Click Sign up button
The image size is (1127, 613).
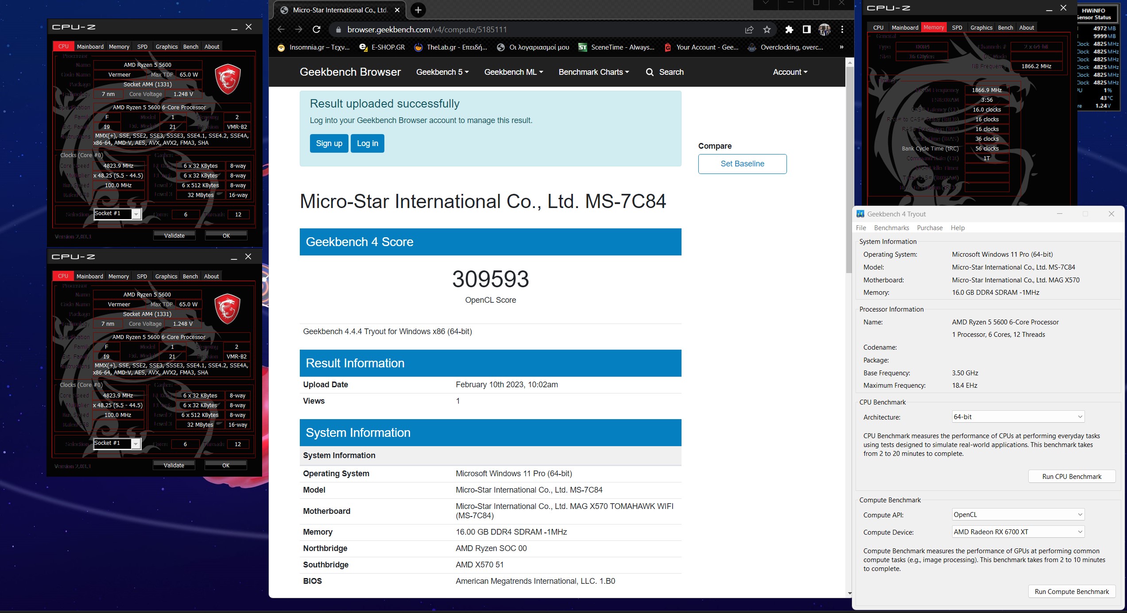pos(329,143)
